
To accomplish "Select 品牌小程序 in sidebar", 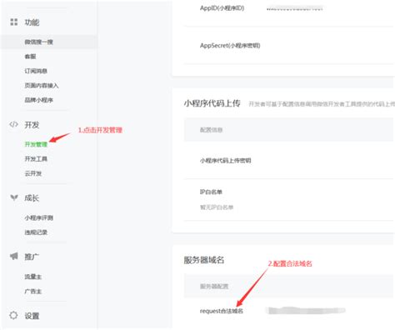I will [x=38, y=100].
